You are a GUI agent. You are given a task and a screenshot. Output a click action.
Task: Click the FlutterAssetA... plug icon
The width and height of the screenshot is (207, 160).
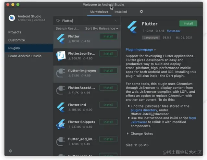pyautogui.click(x=61, y=90)
